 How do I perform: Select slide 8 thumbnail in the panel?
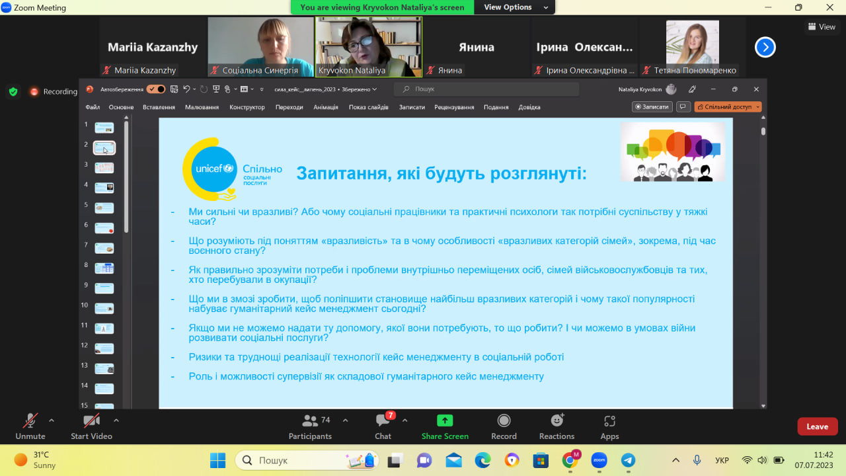[104, 268]
